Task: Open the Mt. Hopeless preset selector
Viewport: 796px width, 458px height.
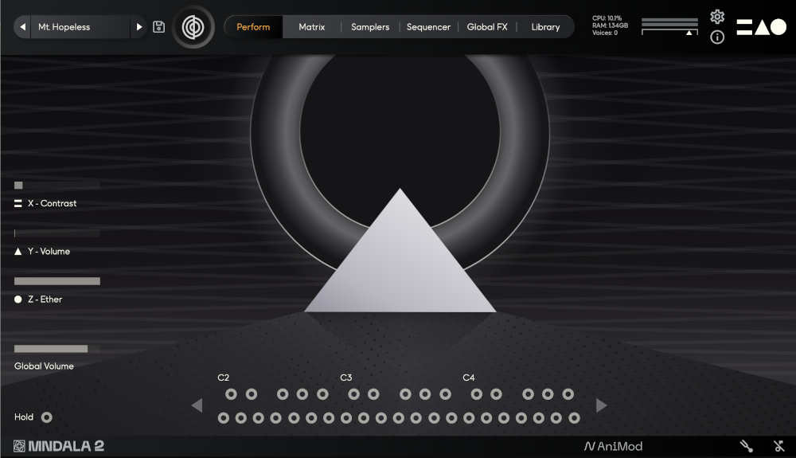Action: [80, 27]
